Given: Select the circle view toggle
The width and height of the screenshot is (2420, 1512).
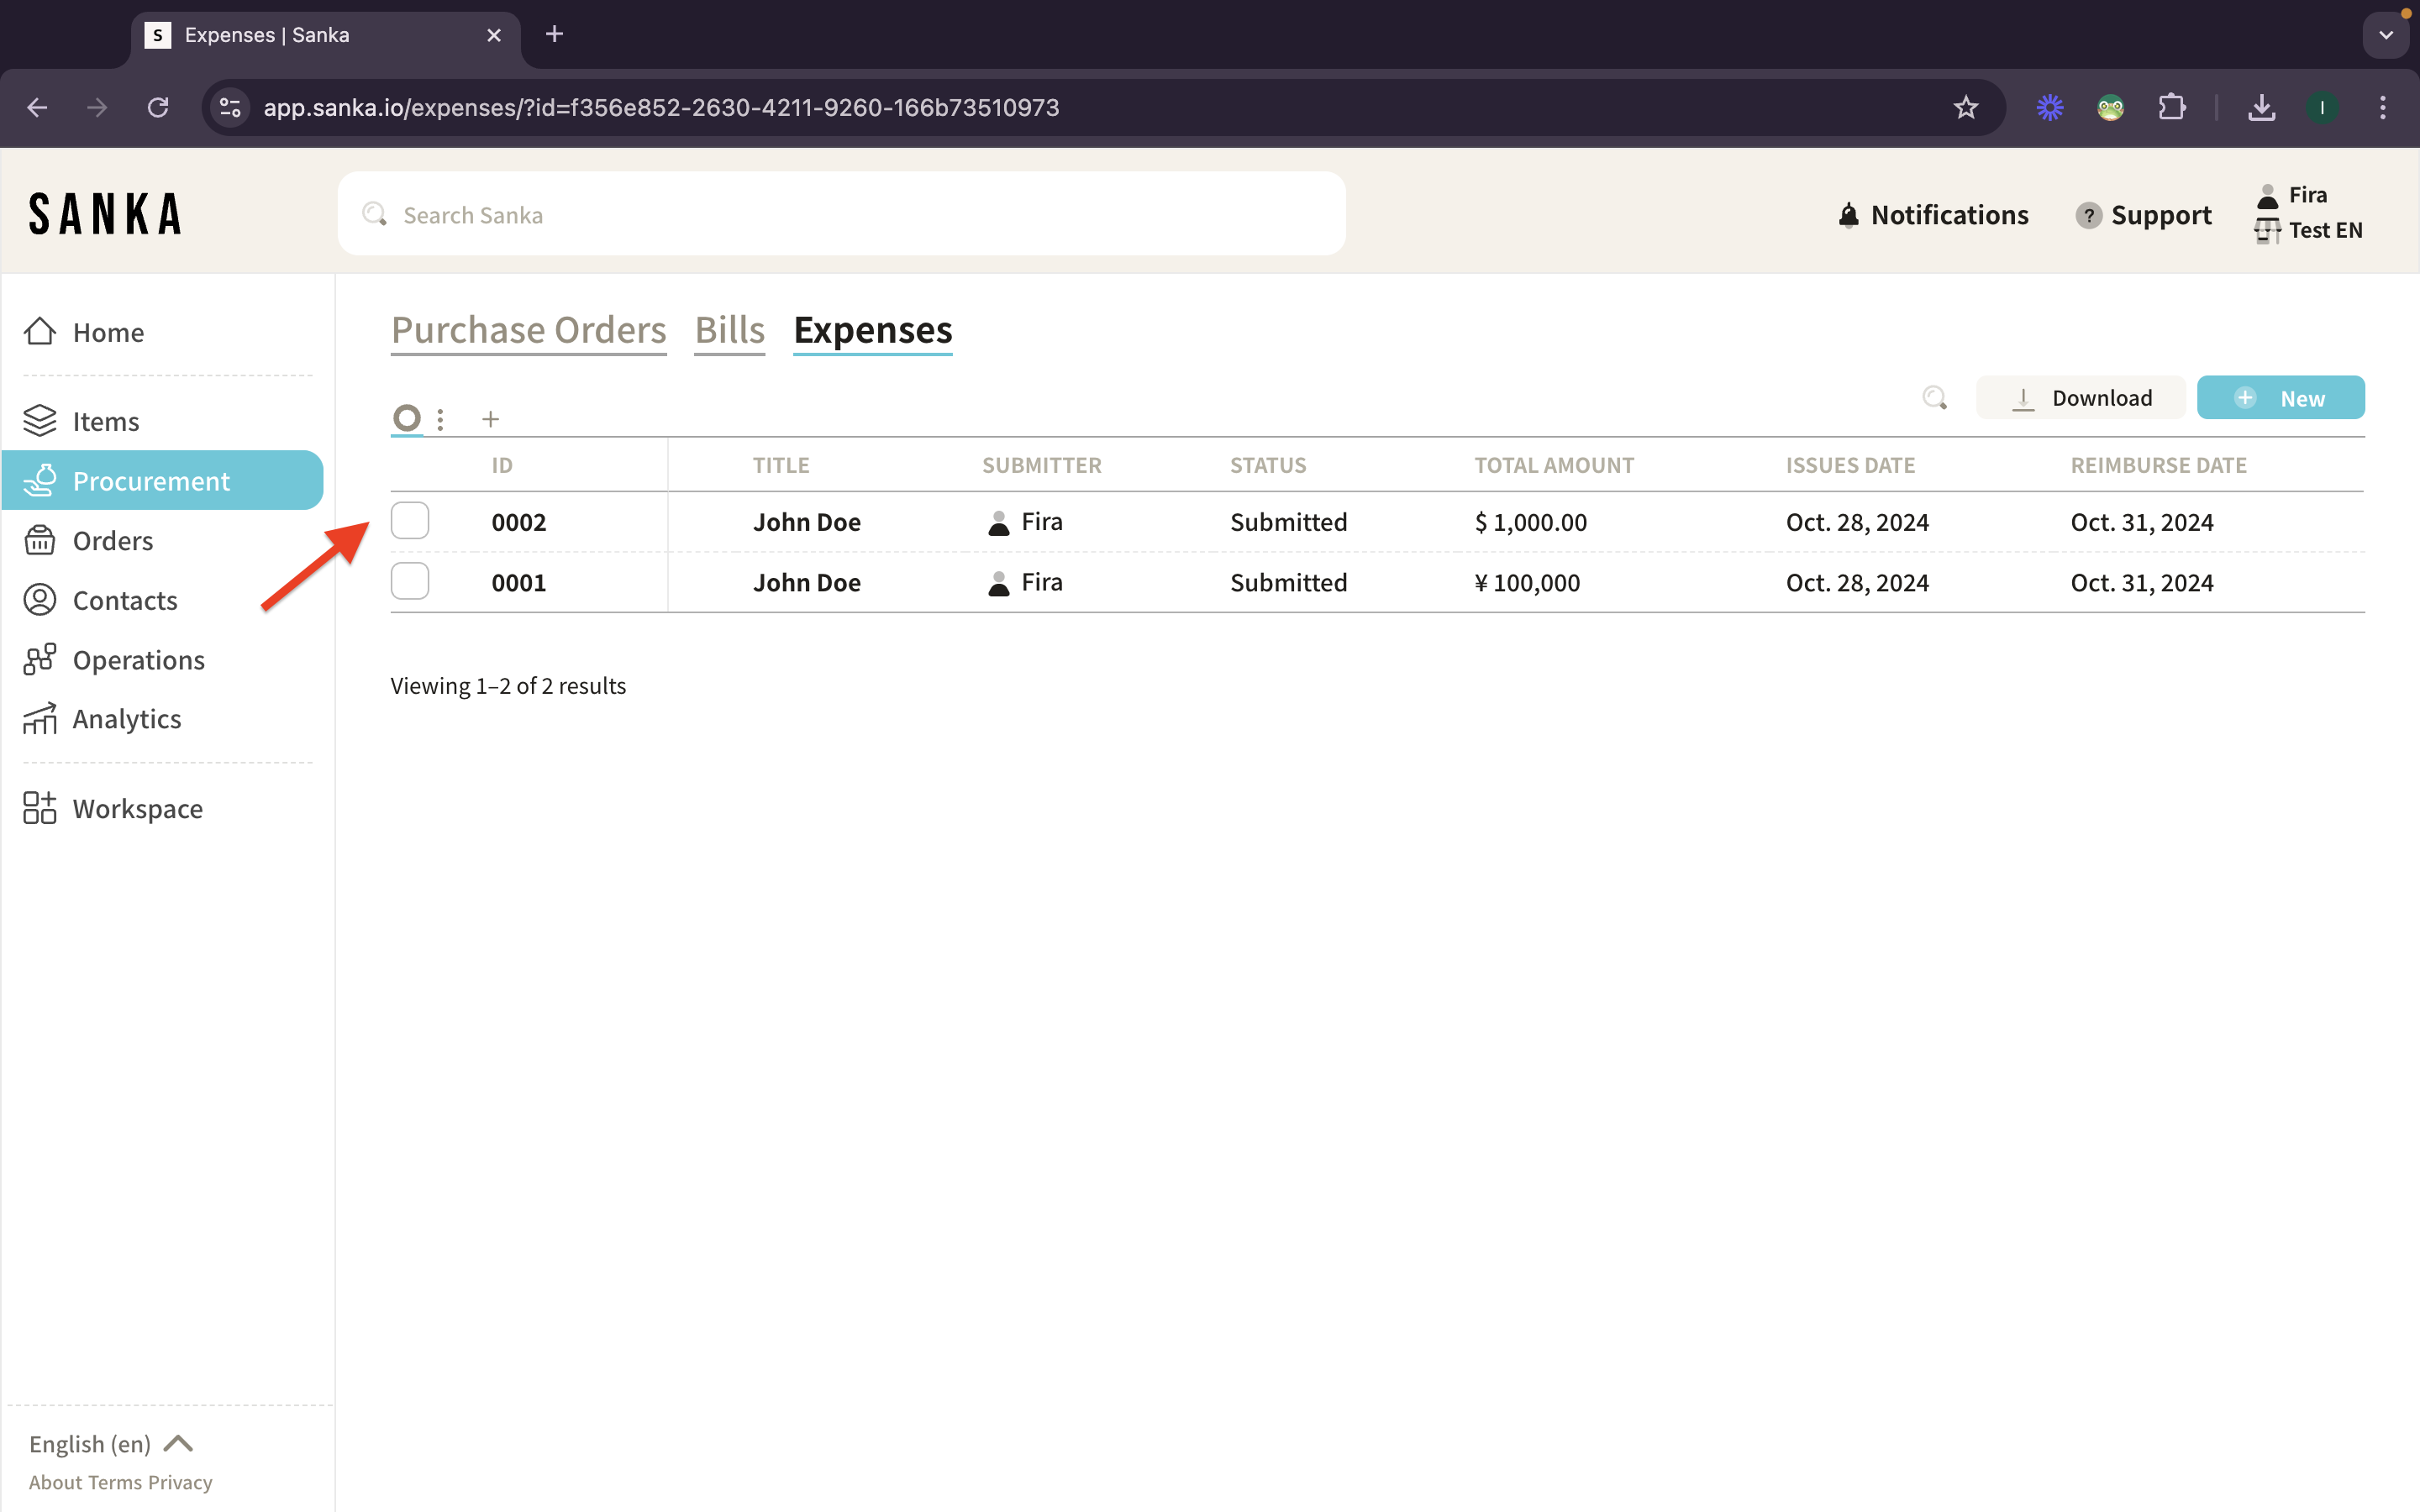Looking at the screenshot, I should [406, 418].
